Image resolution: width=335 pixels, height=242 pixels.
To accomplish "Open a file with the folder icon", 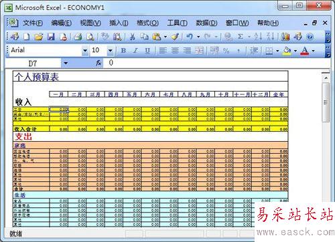I will tap(39, 37).
